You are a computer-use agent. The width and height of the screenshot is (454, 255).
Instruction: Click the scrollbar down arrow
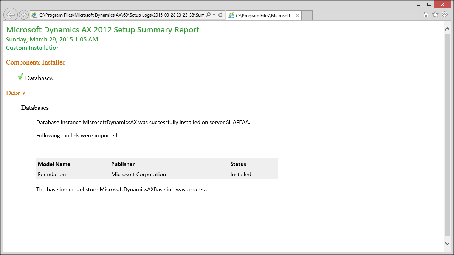pos(448,243)
